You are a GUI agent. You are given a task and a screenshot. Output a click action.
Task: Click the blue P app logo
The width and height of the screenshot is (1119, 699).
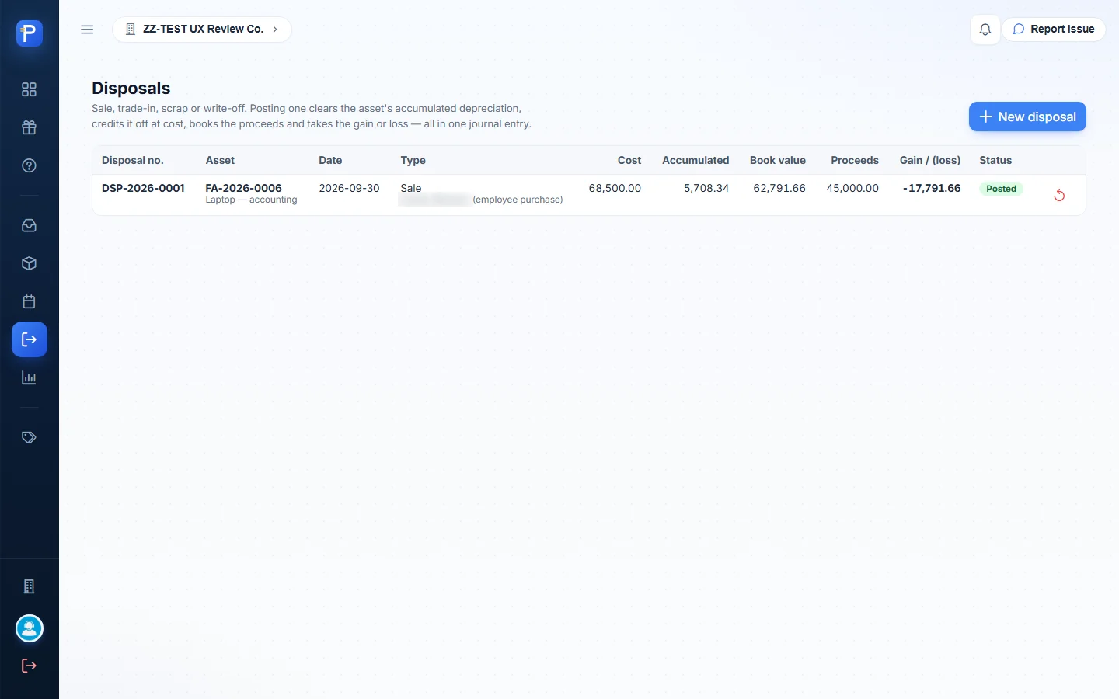point(30,33)
